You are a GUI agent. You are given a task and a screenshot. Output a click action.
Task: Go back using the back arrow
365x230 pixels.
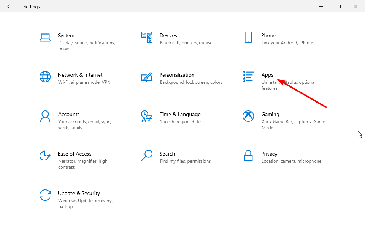tap(9, 6)
